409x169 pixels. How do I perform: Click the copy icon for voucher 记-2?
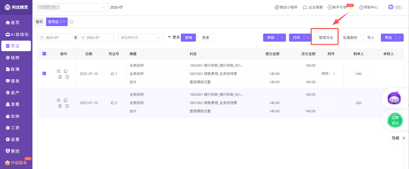pos(66,100)
